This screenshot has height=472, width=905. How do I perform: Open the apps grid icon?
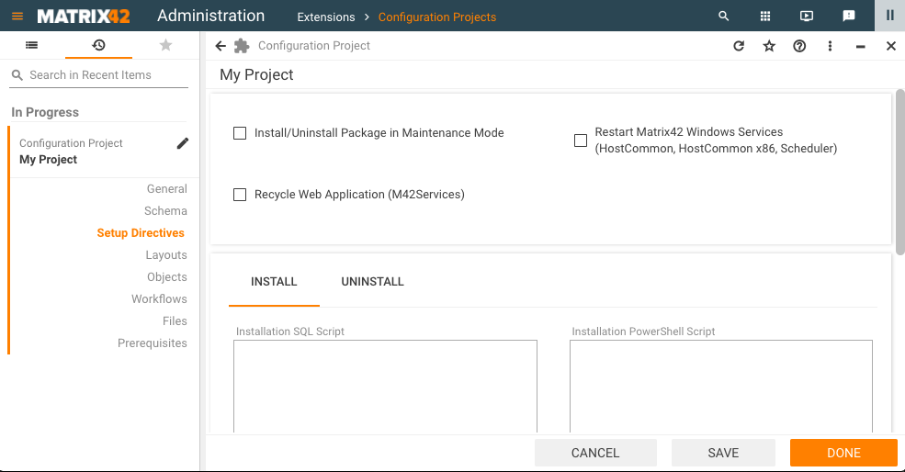(x=765, y=17)
